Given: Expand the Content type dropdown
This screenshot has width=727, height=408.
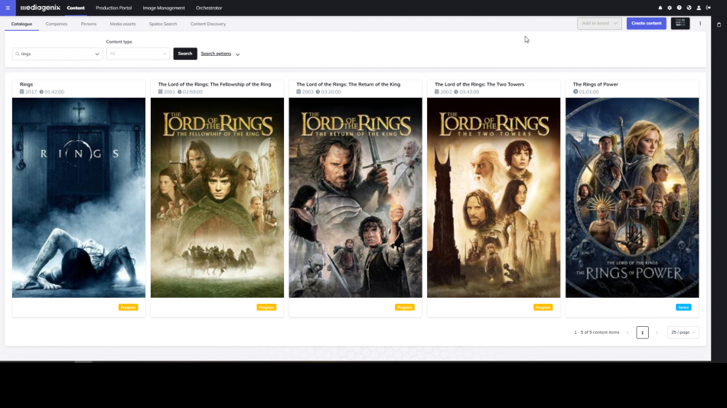Looking at the screenshot, I should (x=138, y=54).
